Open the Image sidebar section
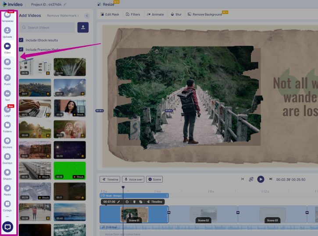Viewport: 318px width, 236px height. point(7,64)
